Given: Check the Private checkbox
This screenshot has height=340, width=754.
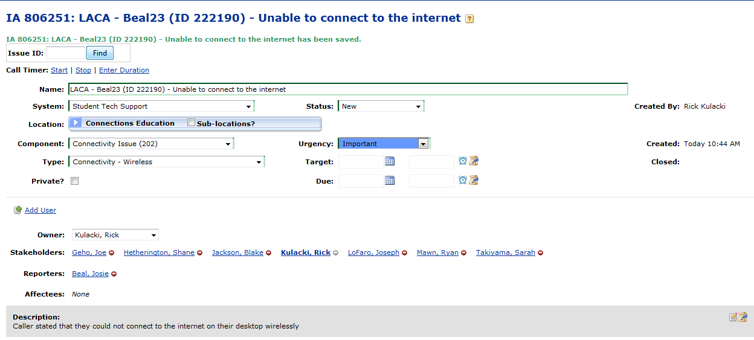Looking at the screenshot, I should tap(74, 181).
